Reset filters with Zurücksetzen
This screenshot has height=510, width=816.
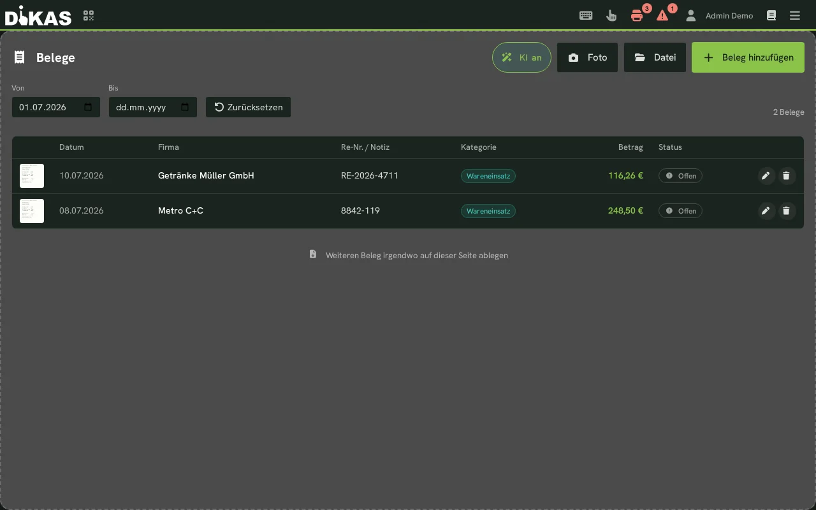tap(248, 107)
